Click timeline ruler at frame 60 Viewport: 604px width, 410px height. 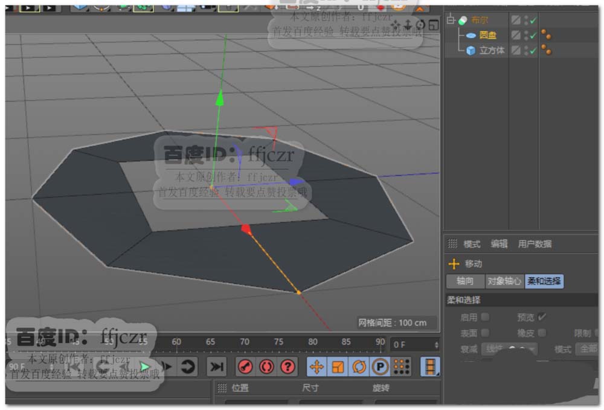tap(176, 342)
